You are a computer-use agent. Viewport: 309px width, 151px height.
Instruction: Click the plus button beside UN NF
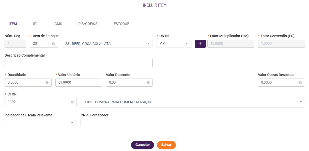200,43
